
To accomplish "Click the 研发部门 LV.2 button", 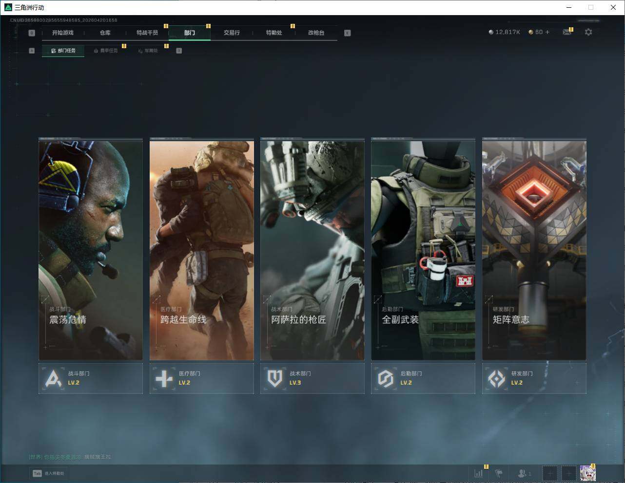I will click(x=534, y=378).
